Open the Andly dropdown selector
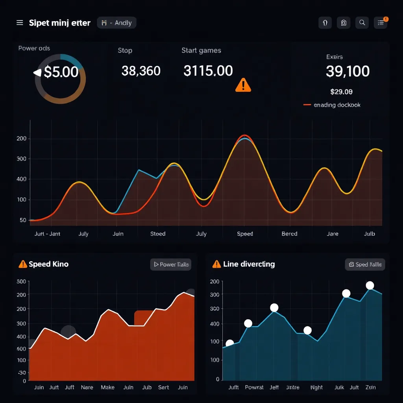Screen dimensions: 403x403 [117, 23]
